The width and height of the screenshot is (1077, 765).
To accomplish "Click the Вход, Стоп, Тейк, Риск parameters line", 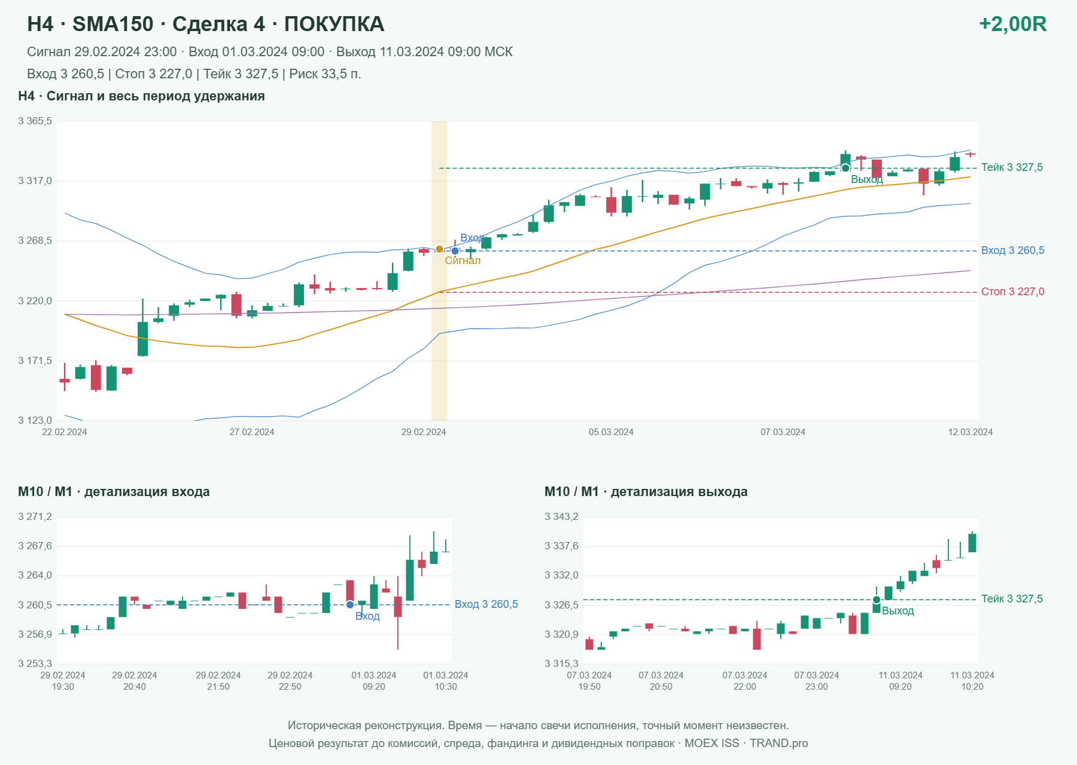I will (194, 74).
